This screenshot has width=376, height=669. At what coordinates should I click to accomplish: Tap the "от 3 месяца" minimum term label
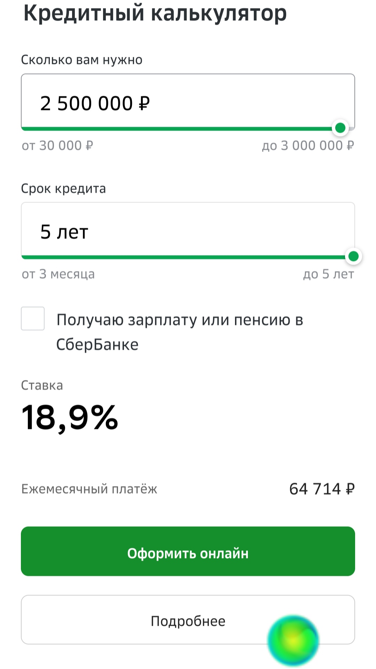(58, 274)
